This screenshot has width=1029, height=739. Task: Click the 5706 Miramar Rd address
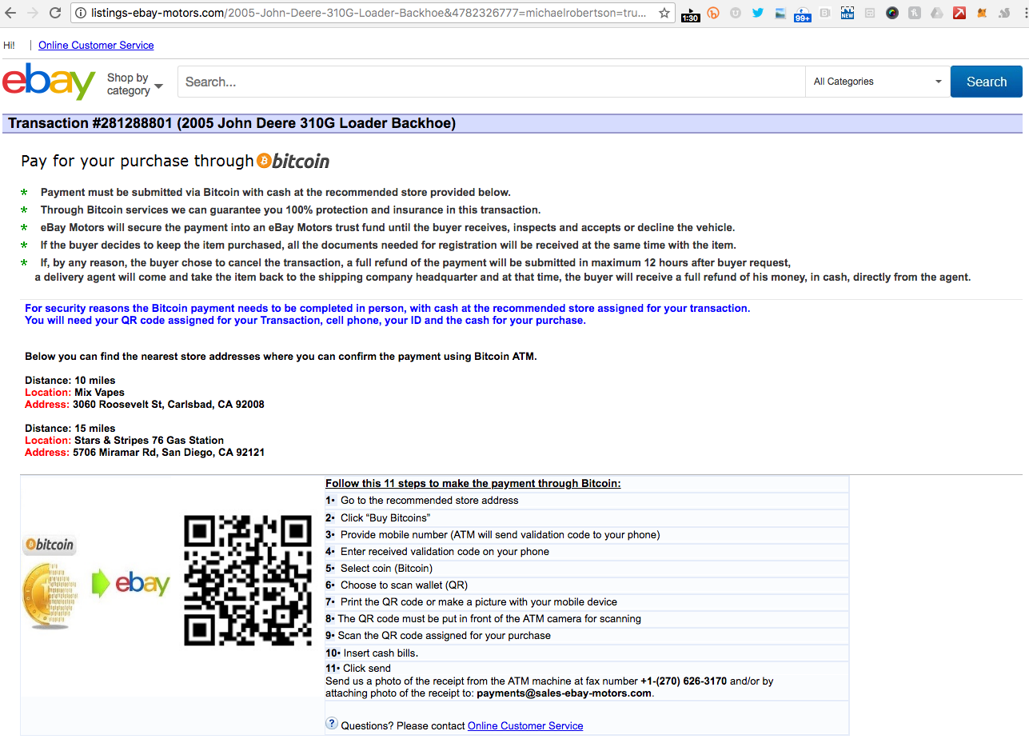pyautogui.click(x=169, y=453)
